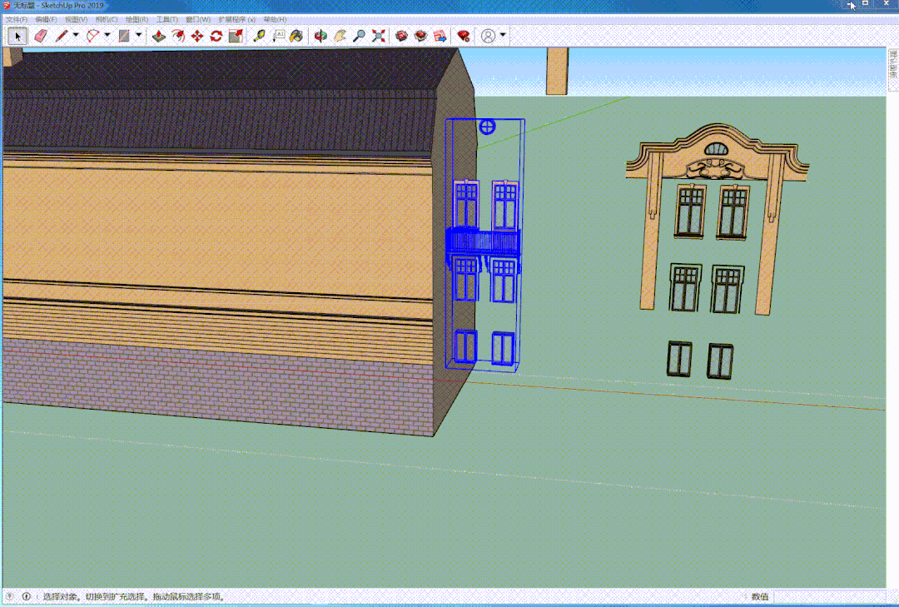Open the 相机(C) menu
899x607 pixels.
click(107, 19)
